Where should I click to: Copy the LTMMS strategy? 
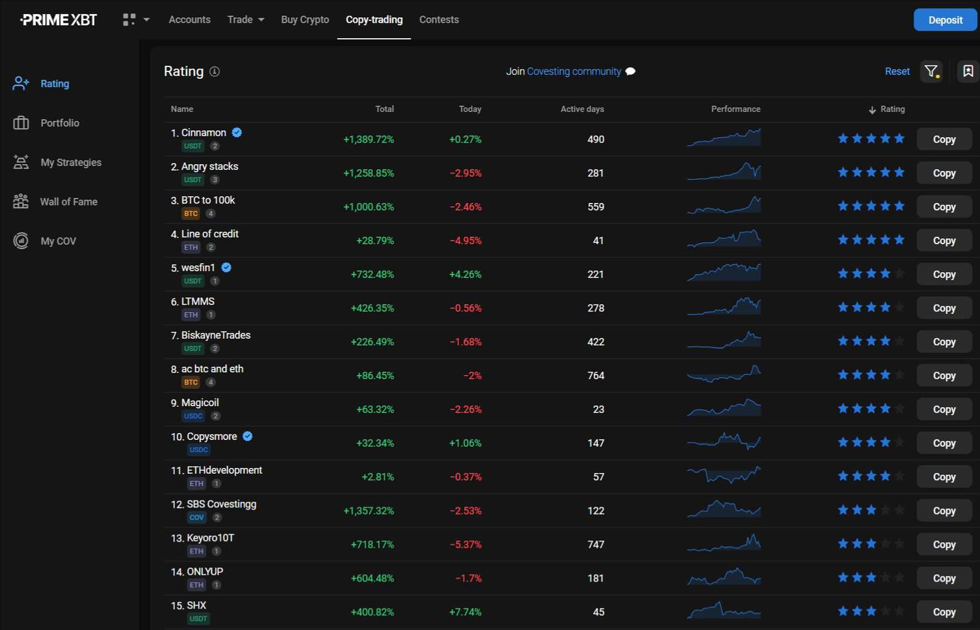(x=944, y=308)
